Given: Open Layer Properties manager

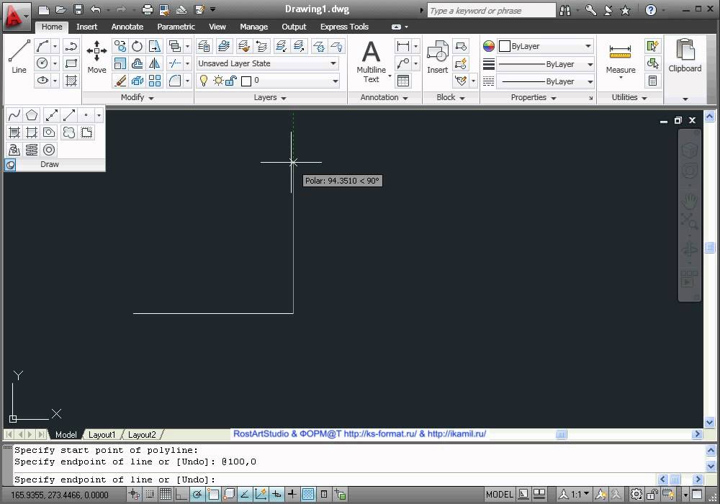Looking at the screenshot, I should (x=204, y=46).
